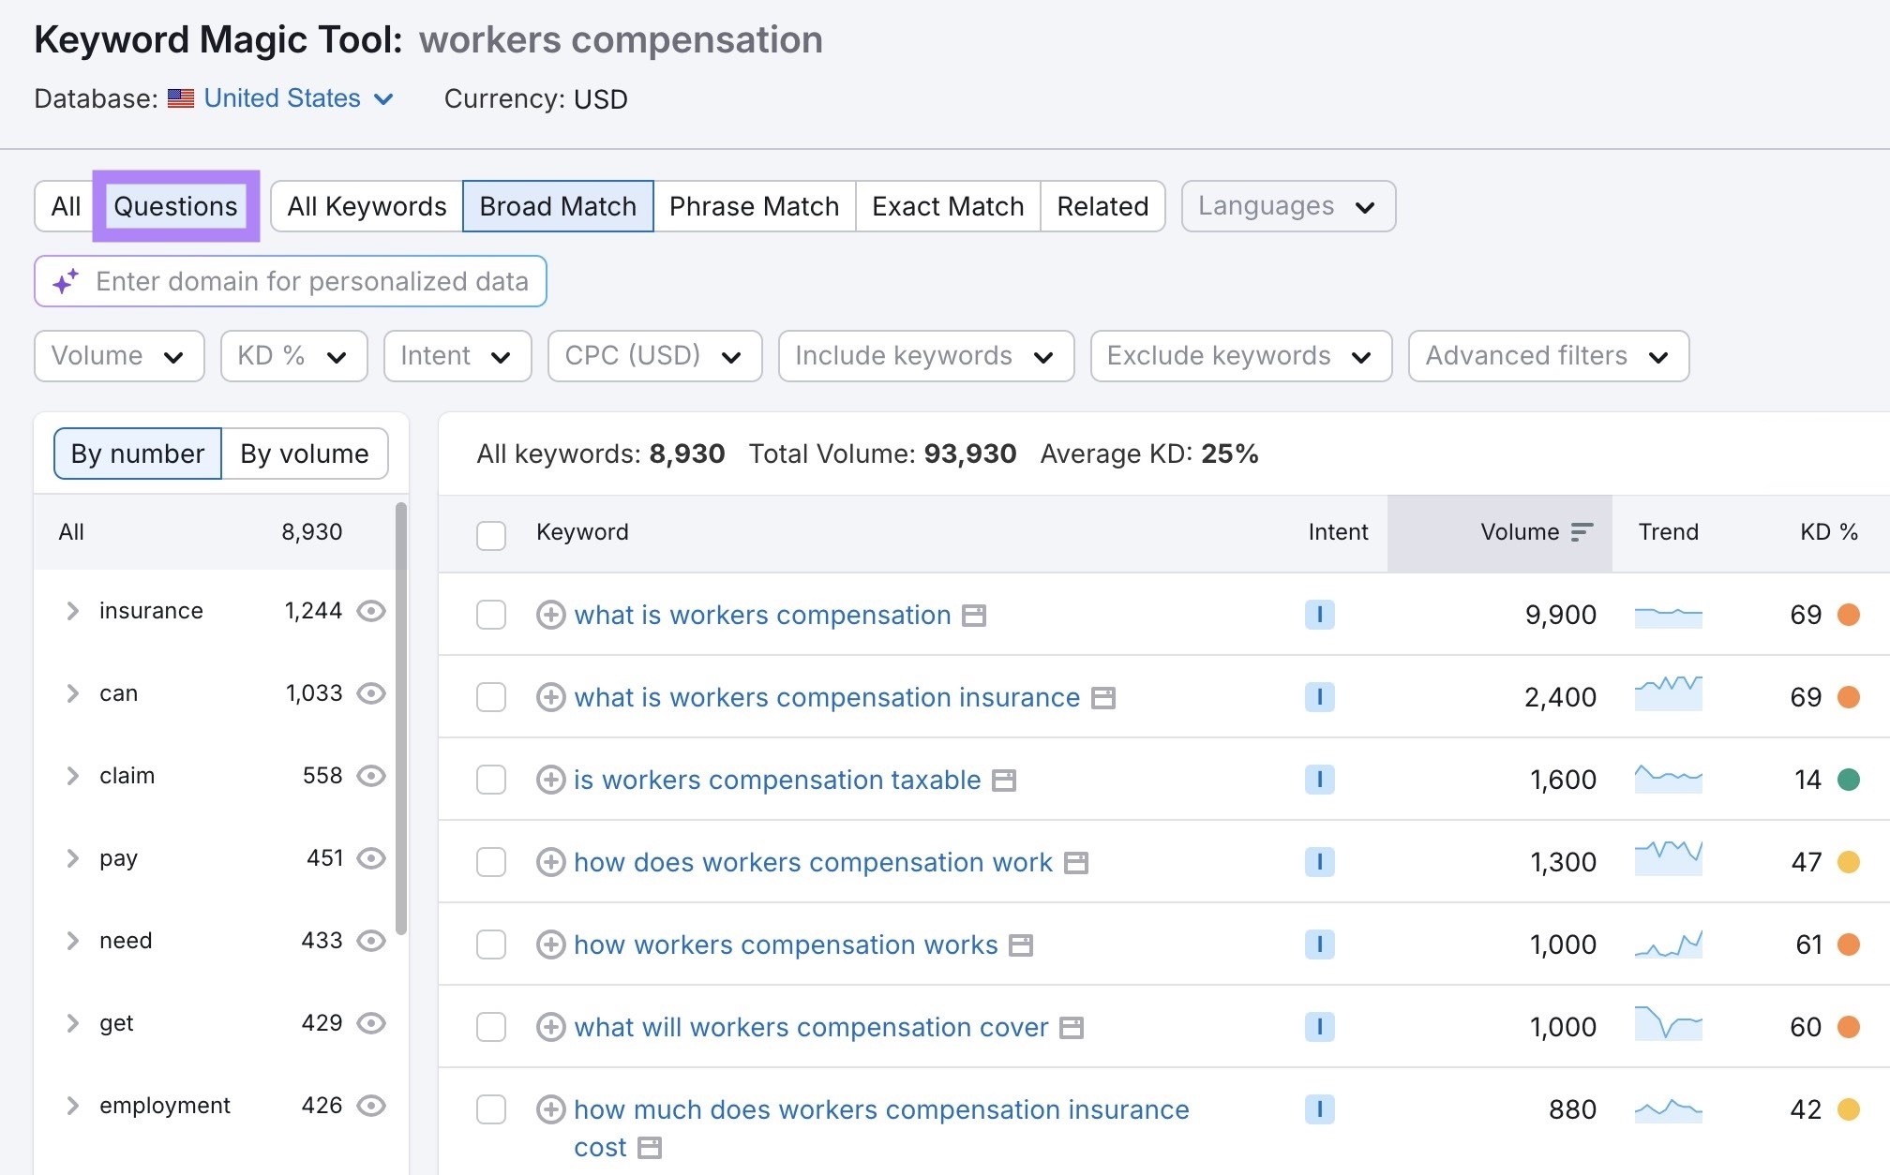Switch groups to By volume
Viewport: 1890px width, 1175px height.
point(305,454)
